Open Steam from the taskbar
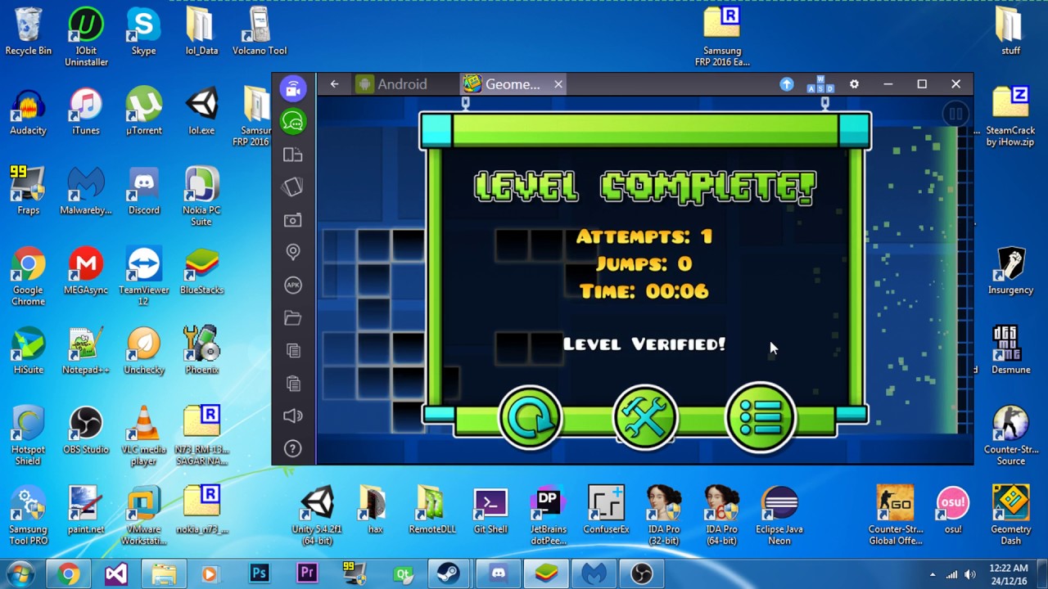 point(449,574)
